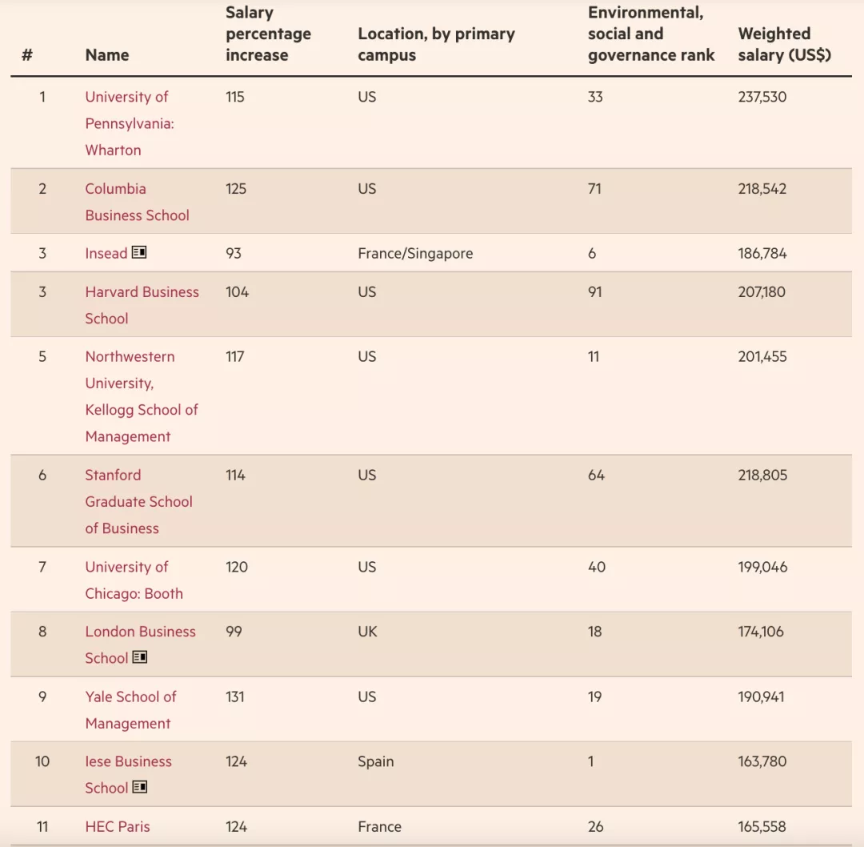Click the Name column header

pyautogui.click(x=107, y=55)
